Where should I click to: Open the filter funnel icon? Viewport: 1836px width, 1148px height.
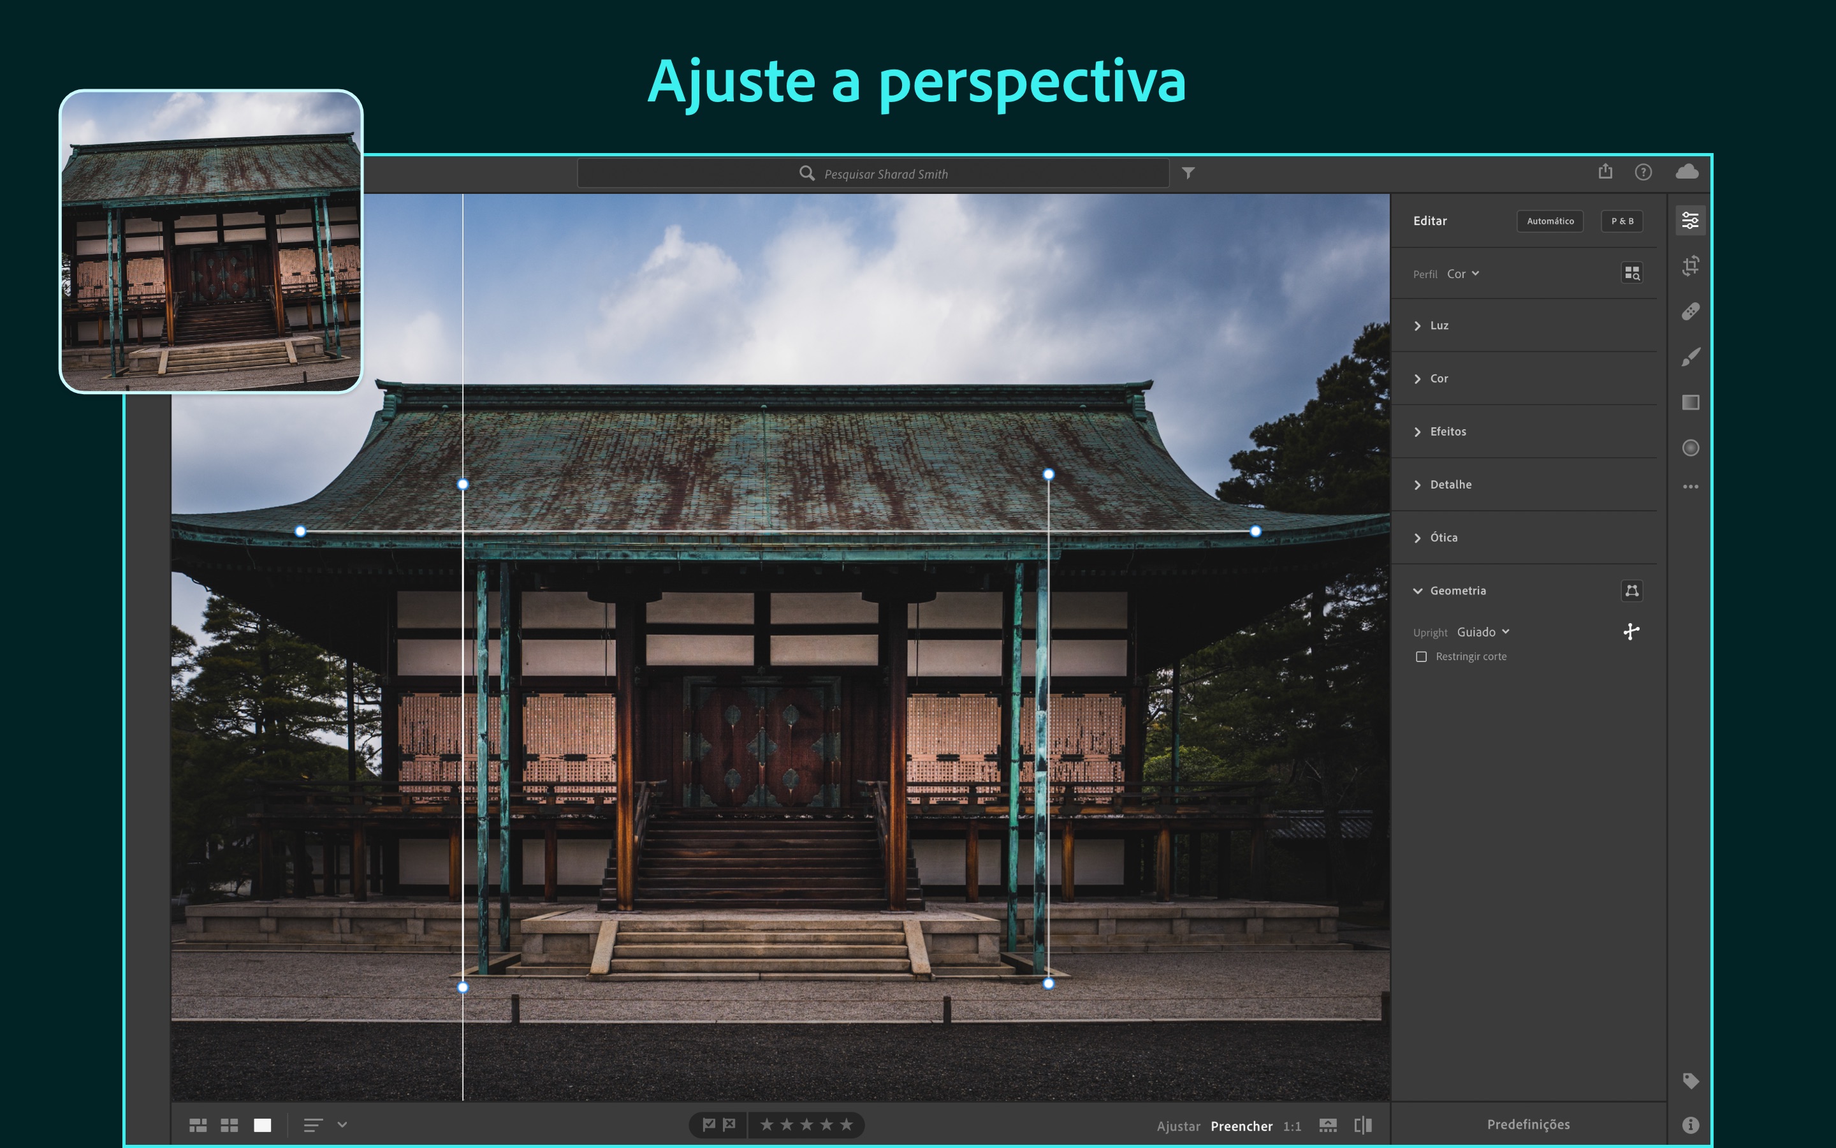click(1188, 173)
